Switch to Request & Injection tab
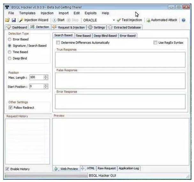 pos(69,27)
